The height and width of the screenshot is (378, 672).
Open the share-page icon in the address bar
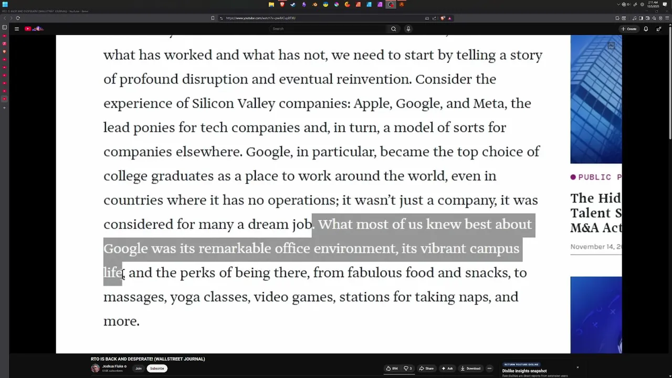434,18
